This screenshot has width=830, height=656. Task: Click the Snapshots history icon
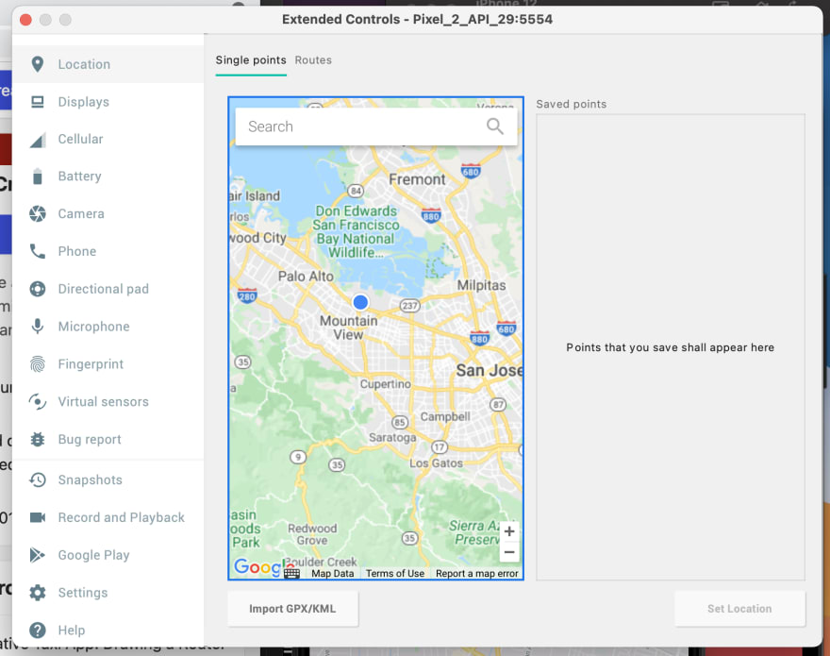(x=37, y=479)
